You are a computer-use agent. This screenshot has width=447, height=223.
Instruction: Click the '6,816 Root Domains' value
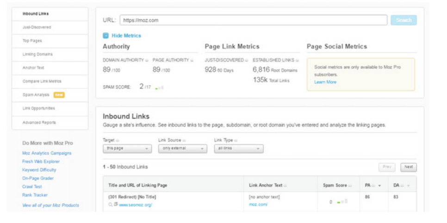[x=275, y=70]
